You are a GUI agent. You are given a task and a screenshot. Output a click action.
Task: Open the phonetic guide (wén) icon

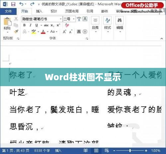(79, 19)
